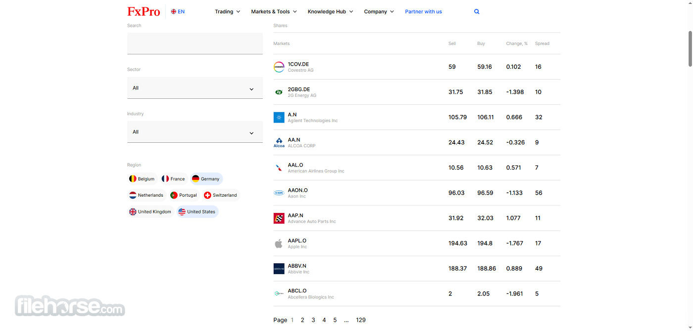
Task: Click the Buy column header
Action: point(481,43)
